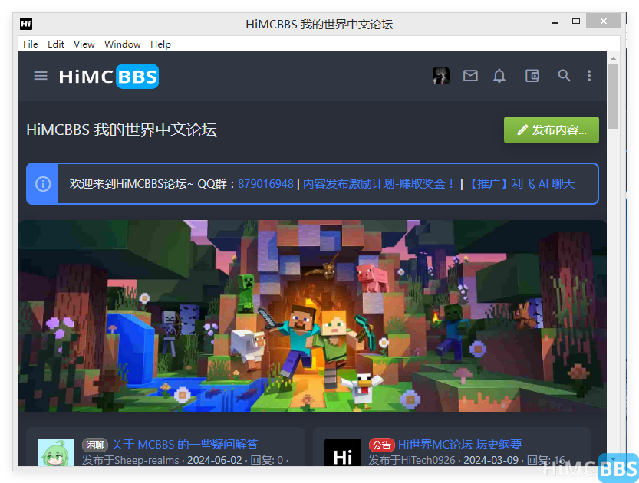The width and height of the screenshot is (639, 483).
Task: Click the info icon on the welcome banner
Action: click(41, 183)
